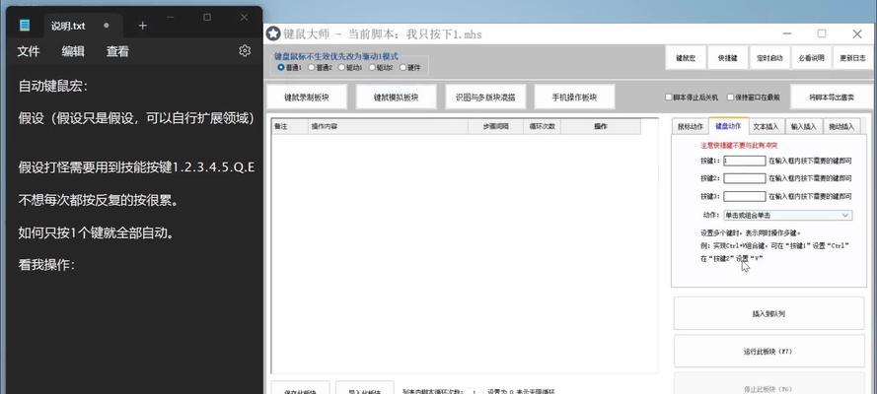Open 文件 menu in Notepad
This screenshot has width=877, height=394.
click(x=28, y=51)
